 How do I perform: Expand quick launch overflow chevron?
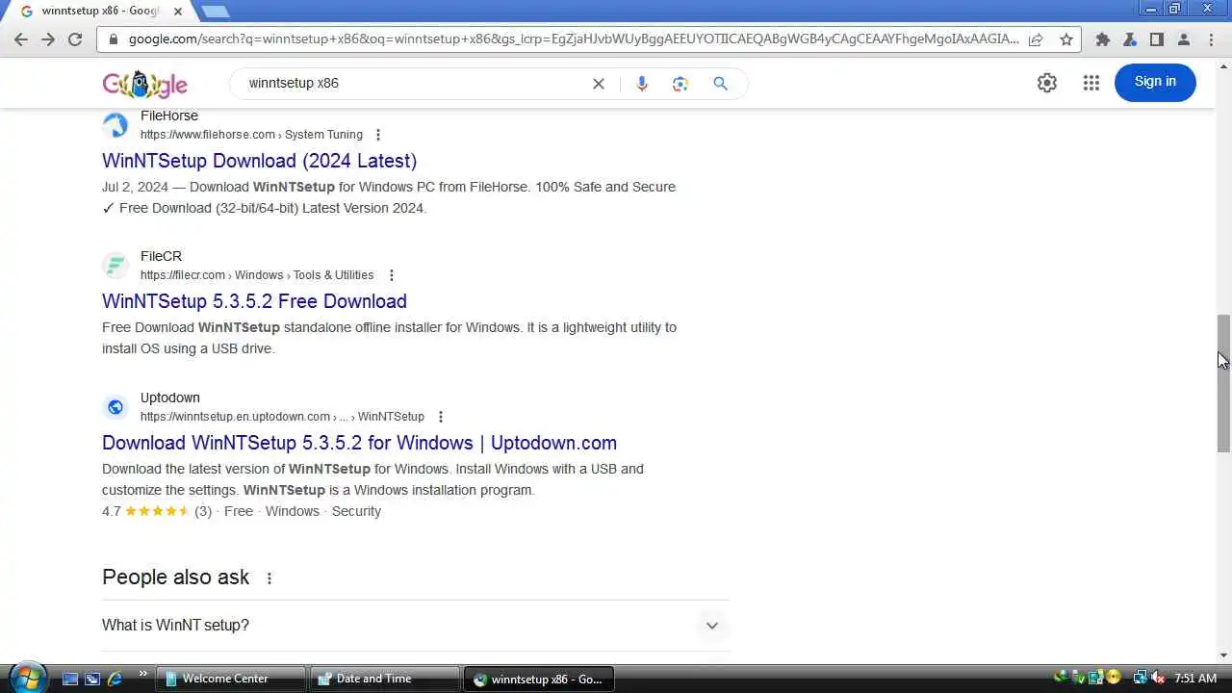click(143, 674)
